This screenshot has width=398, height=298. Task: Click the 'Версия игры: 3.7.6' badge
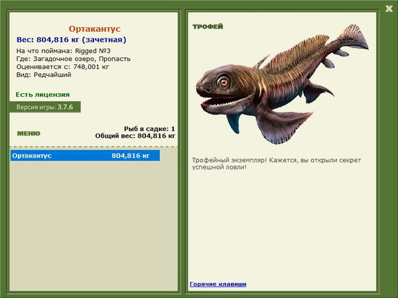[x=45, y=107]
